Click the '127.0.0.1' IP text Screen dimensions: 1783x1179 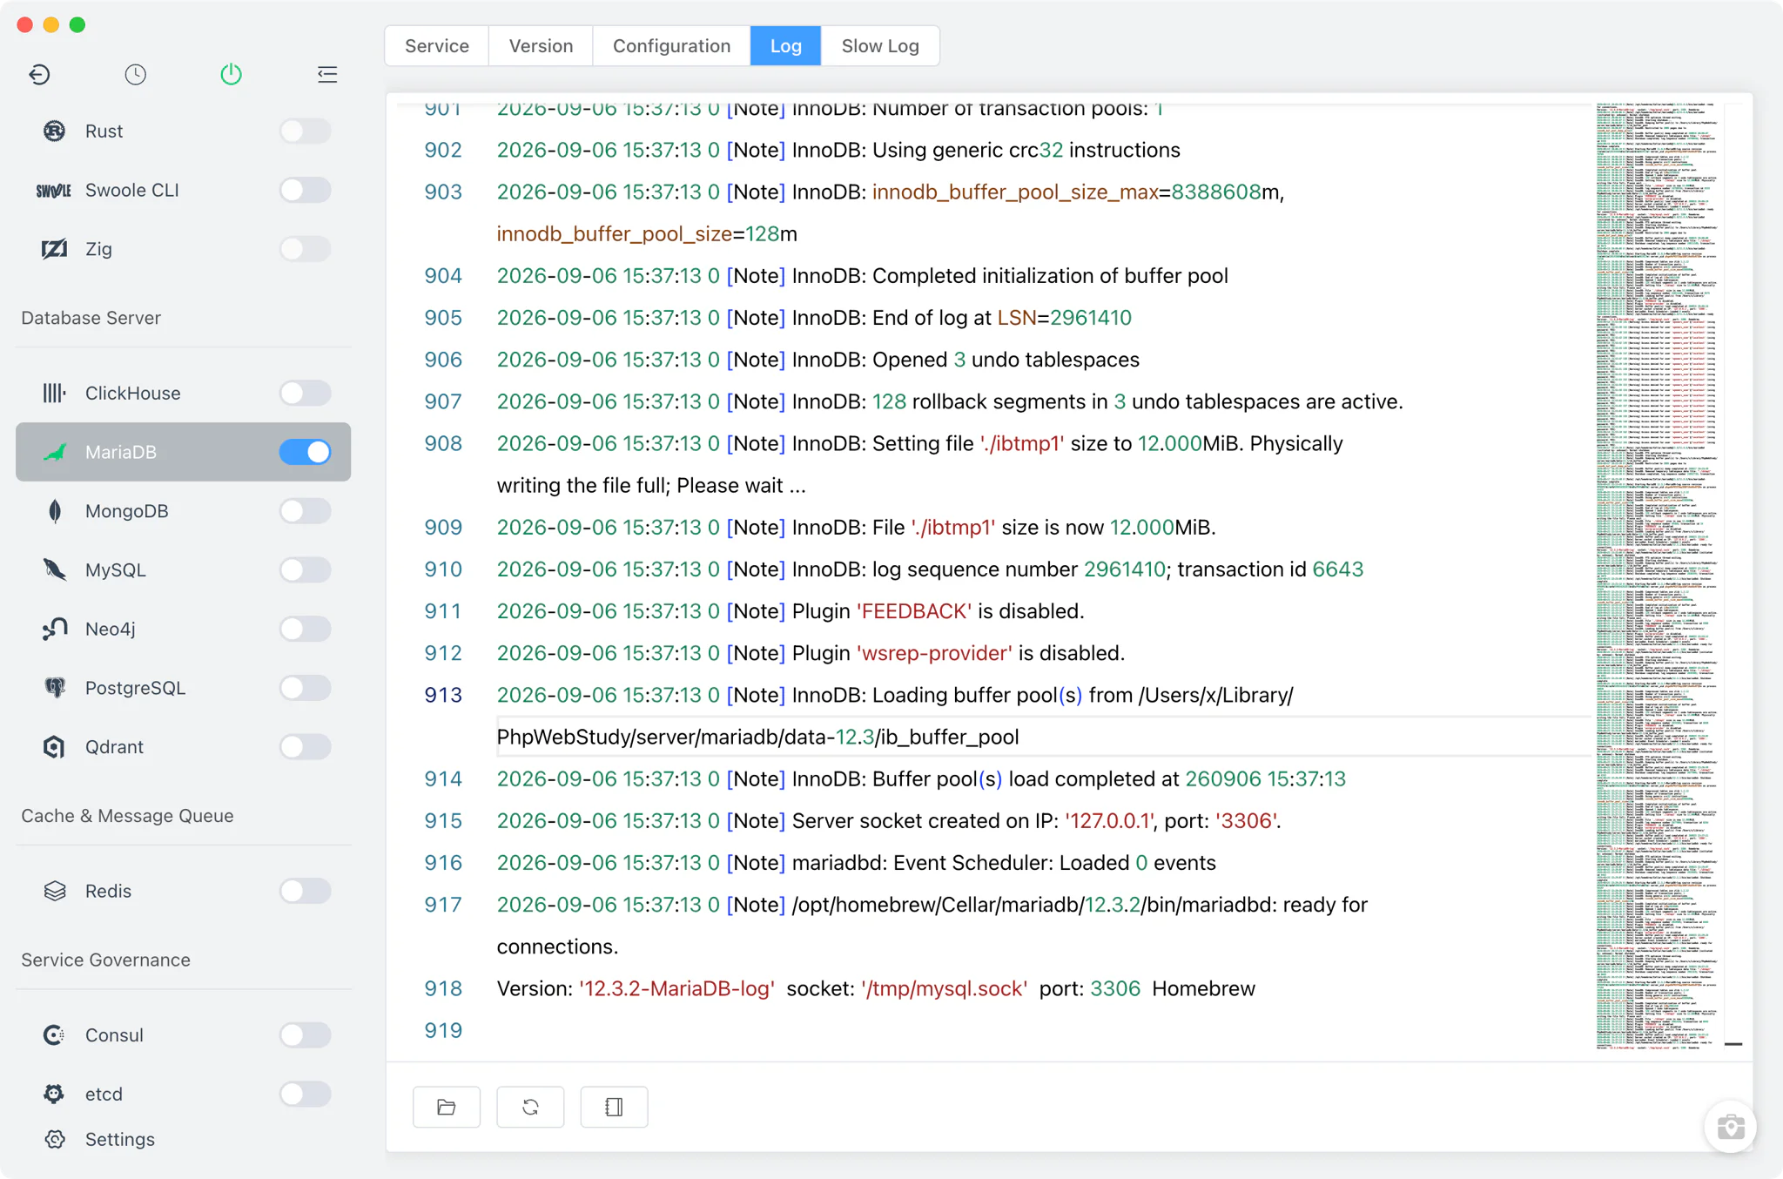pos(1110,821)
